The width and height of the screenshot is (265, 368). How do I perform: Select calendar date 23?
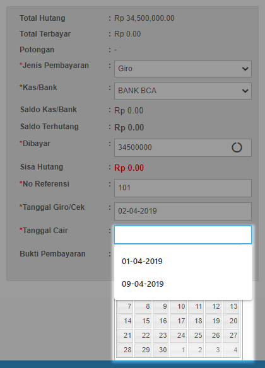click(x=160, y=335)
